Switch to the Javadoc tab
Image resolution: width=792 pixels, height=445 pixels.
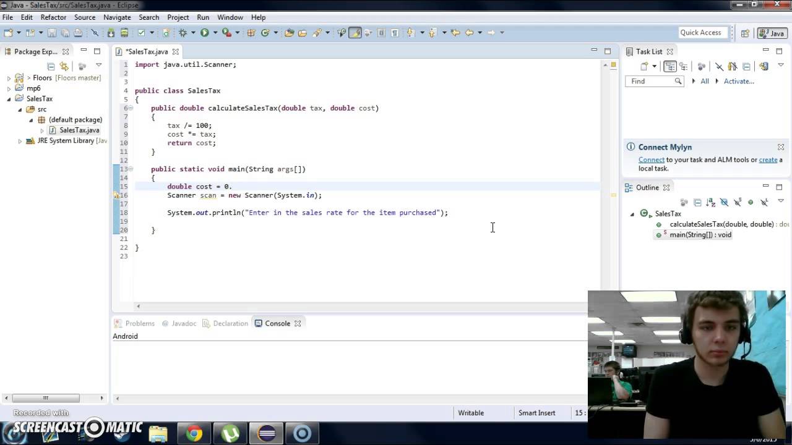179,323
